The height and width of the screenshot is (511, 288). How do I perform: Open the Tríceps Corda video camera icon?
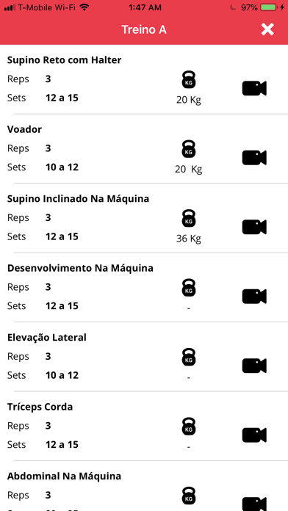tap(254, 435)
